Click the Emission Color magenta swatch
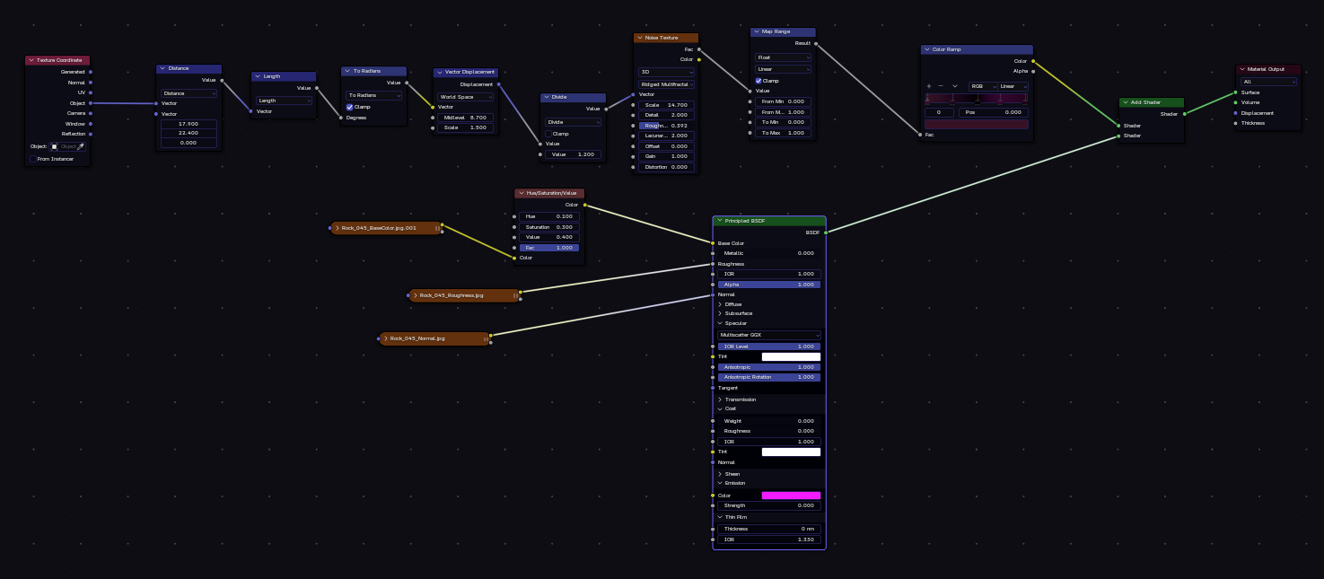1324x579 pixels. click(x=791, y=496)
